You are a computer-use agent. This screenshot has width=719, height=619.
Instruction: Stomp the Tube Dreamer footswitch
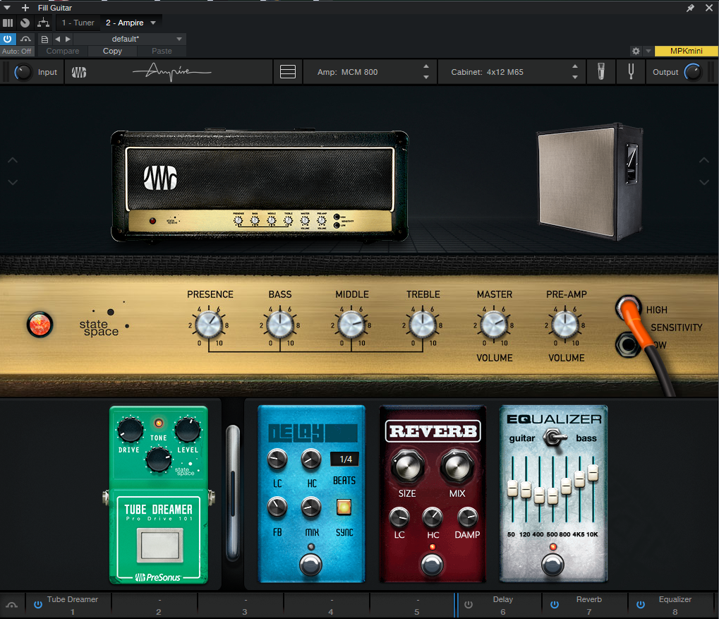159,545
